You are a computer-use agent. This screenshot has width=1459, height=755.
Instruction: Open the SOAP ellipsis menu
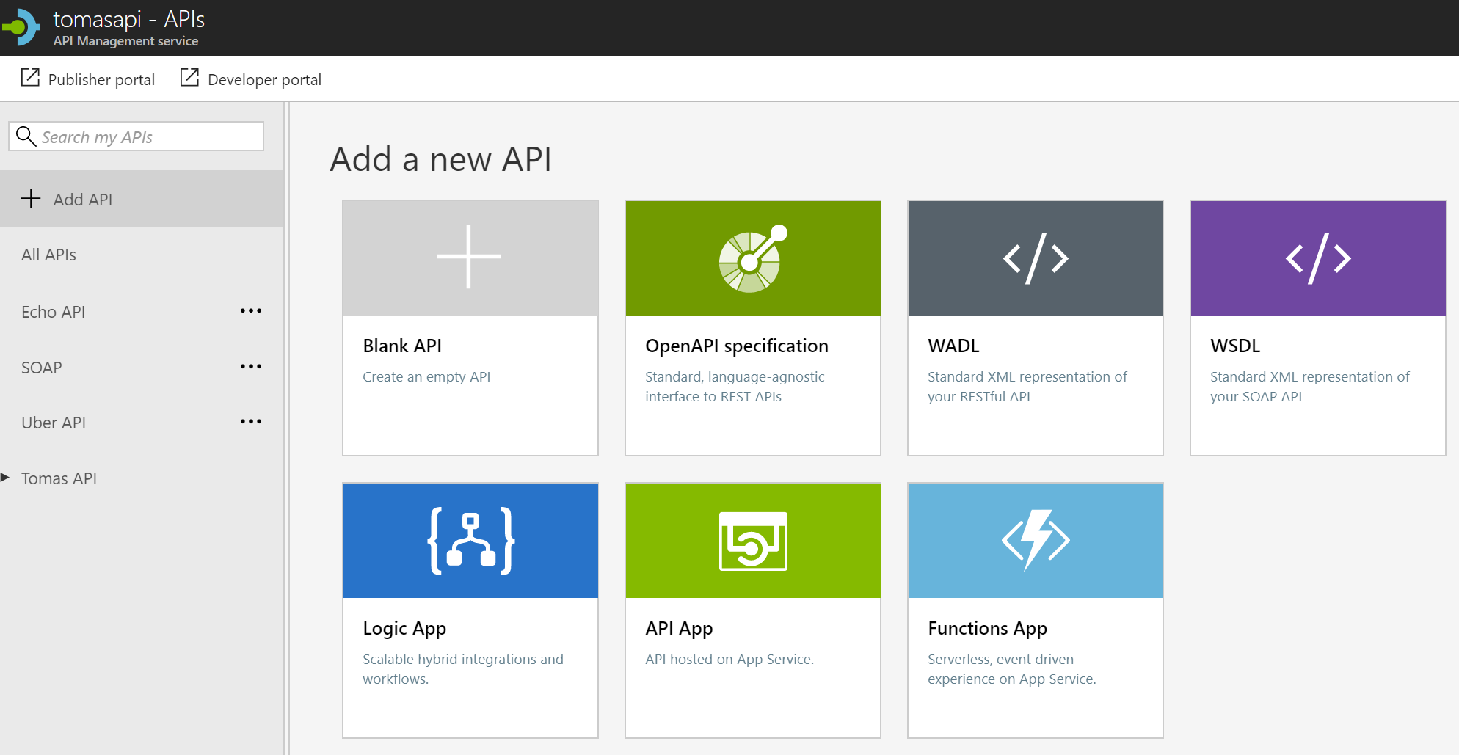pos(251,366)
